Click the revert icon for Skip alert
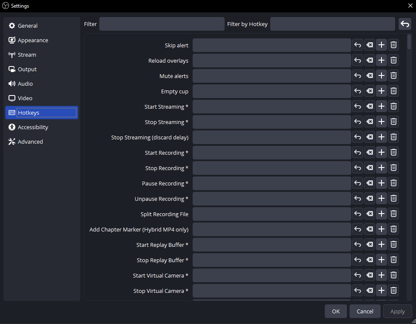Image resolution: width=416 pixels, height=324 pixels. pos(358,45)
